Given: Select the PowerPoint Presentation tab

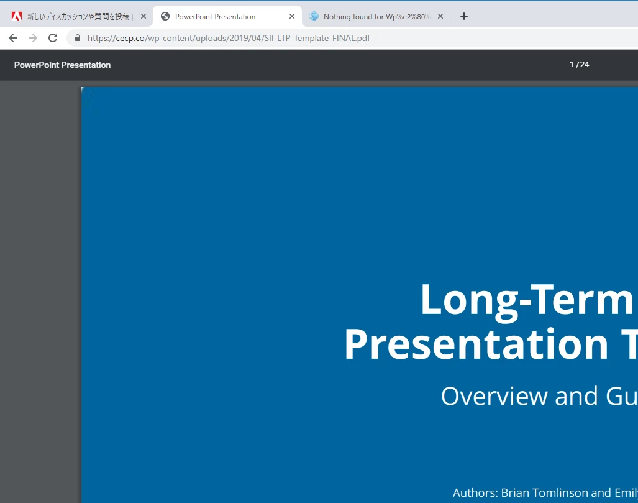Looking at the screenshot, I should click(x=227, y=16).
